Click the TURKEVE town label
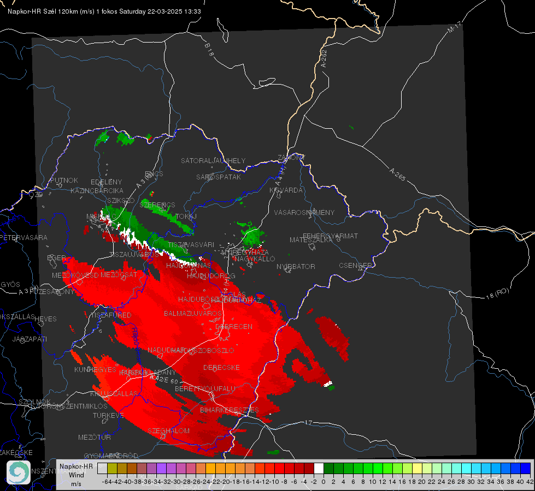Image resolution: width=535 pixels, height=491 pixels. pos(108,416)
